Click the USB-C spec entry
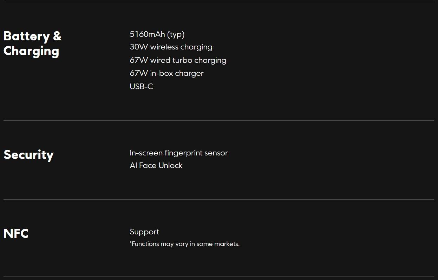This screenshot has height=280, width=438. pyautogui.click(x=141, y=86)
